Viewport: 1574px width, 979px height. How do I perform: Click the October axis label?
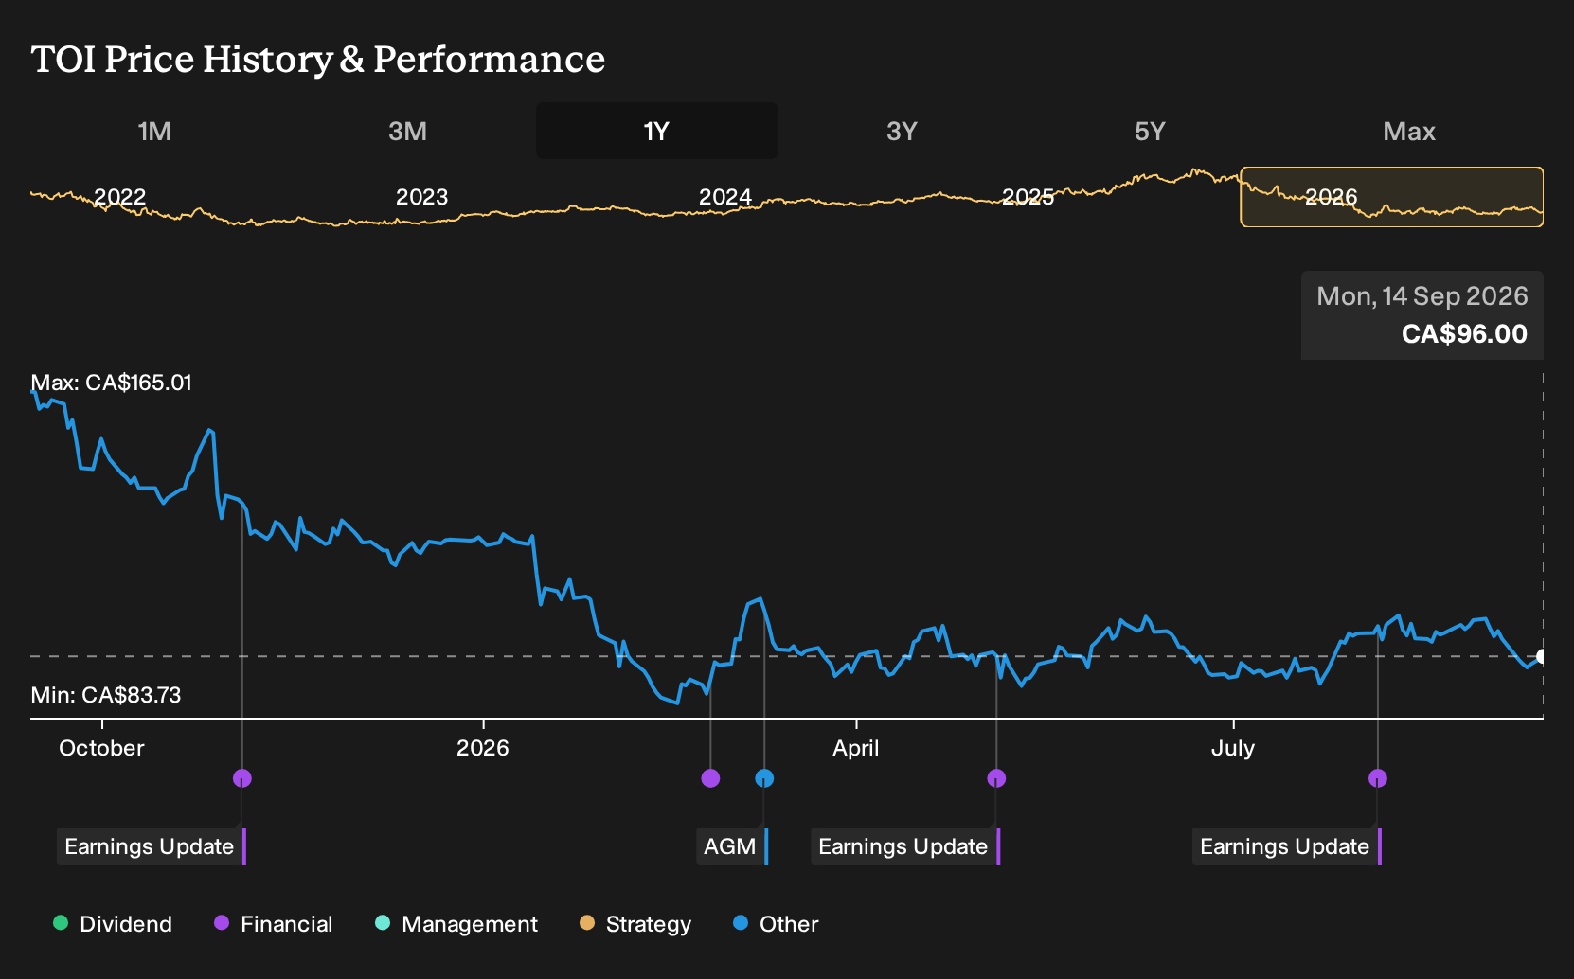[101, 748]
